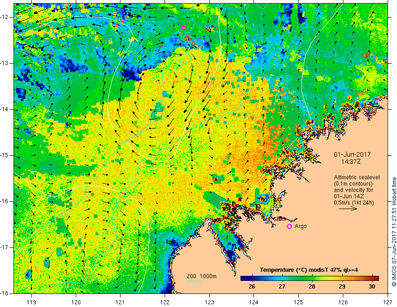Click the '125' longitude axis label

click(x=299, y=302)
